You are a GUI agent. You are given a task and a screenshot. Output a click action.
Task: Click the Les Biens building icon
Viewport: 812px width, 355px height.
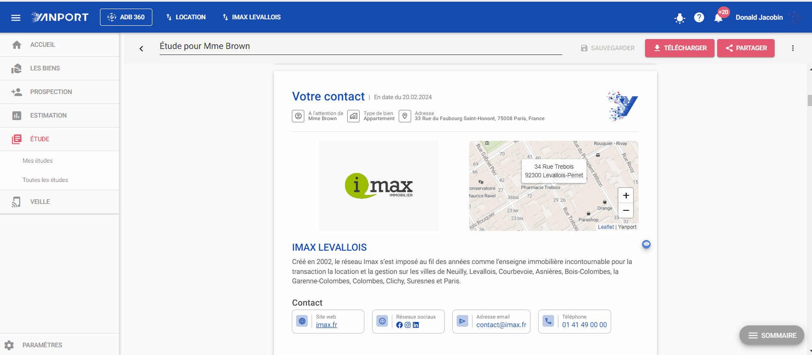17,68
